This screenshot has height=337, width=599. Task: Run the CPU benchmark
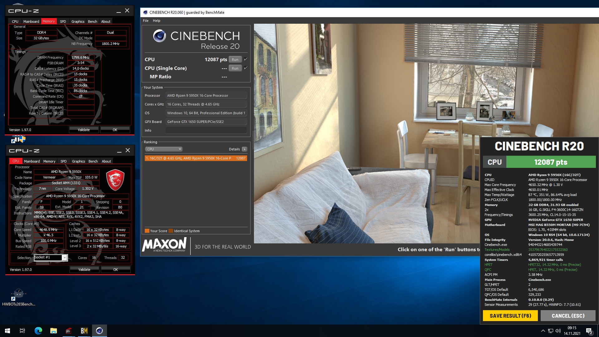(x=235, y=60)
